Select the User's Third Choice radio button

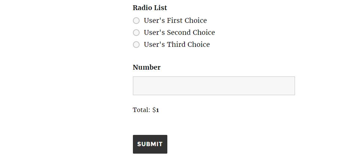[x=136, y=45]
